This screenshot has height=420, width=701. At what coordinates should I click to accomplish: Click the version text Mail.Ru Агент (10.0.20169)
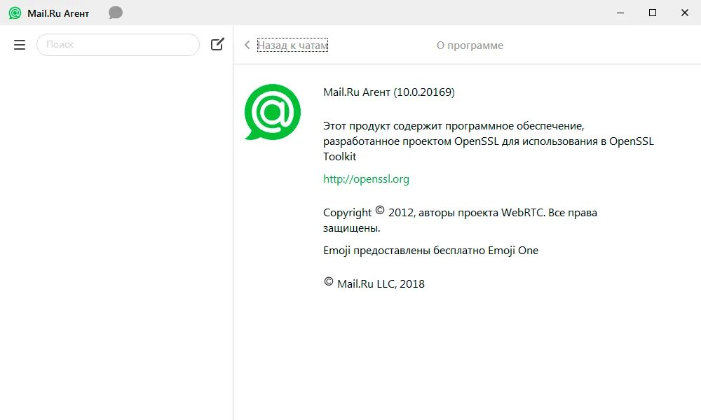pos(389,92)
